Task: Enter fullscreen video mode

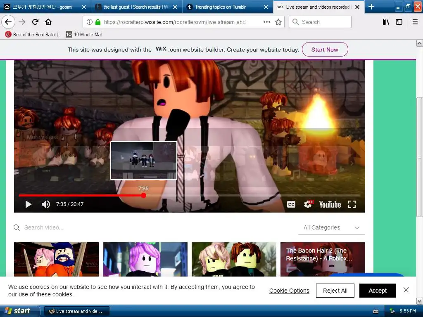Action: 352,204
